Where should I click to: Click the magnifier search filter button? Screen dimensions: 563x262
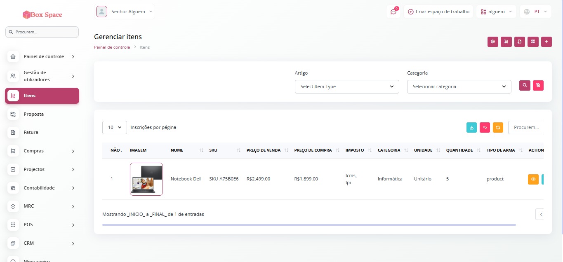(x=525, y=85)
